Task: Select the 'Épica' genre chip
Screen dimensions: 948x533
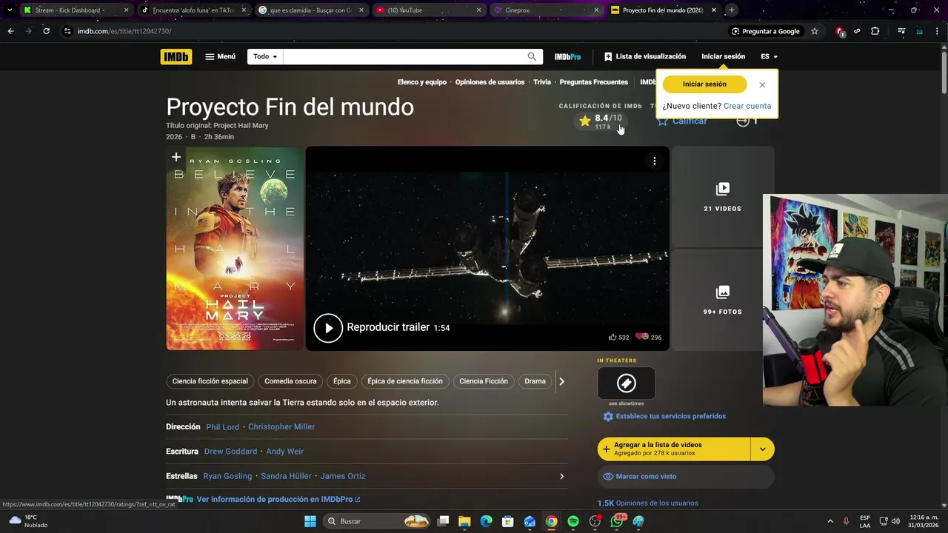Action: click(341, 381)
